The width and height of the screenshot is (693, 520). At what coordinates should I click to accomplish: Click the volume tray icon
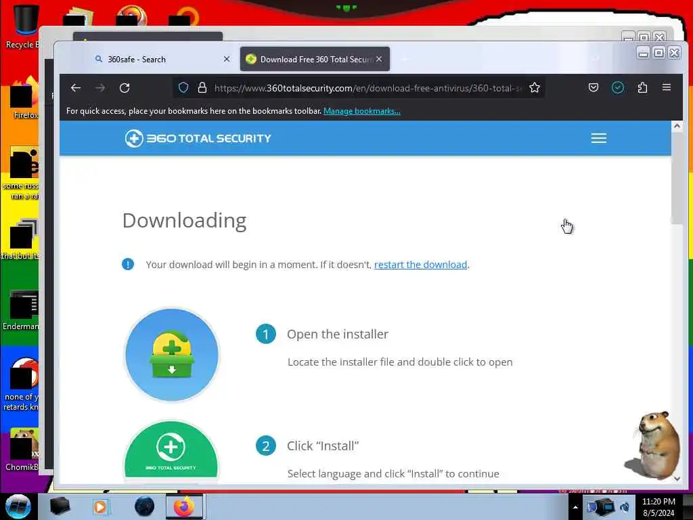[x=625, y=507]
